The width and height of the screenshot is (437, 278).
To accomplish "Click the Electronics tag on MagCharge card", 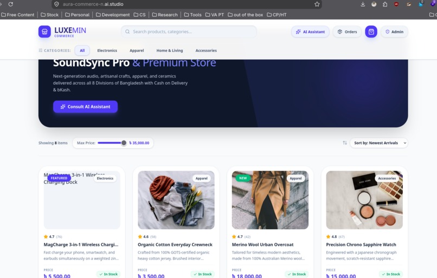I will pos(105,178).
